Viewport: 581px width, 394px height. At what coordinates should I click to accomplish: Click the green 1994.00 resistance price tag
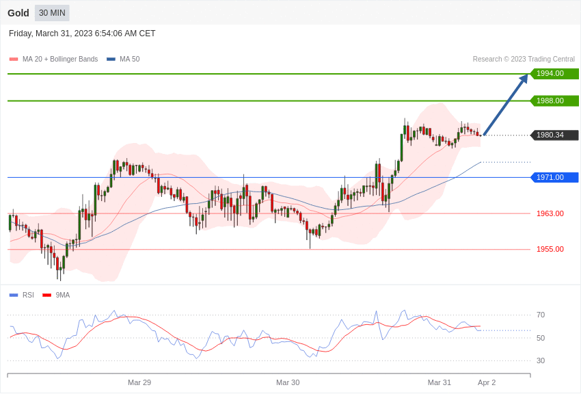554,73
